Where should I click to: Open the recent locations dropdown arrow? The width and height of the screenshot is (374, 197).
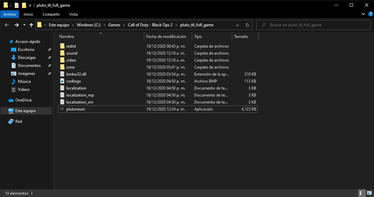click(24, 25)
